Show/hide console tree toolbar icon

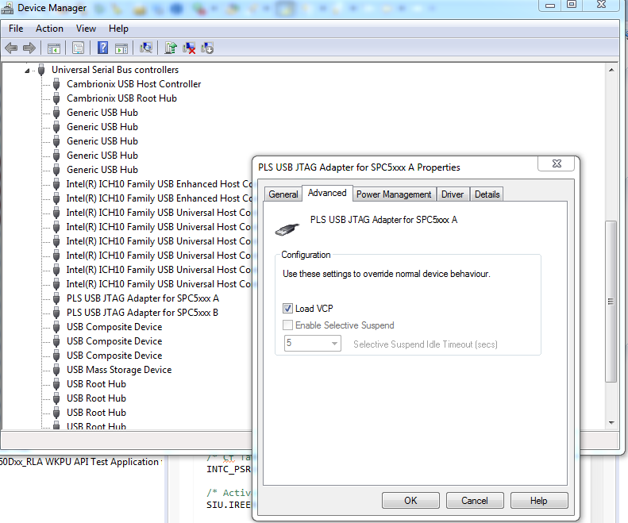(54, 48)
